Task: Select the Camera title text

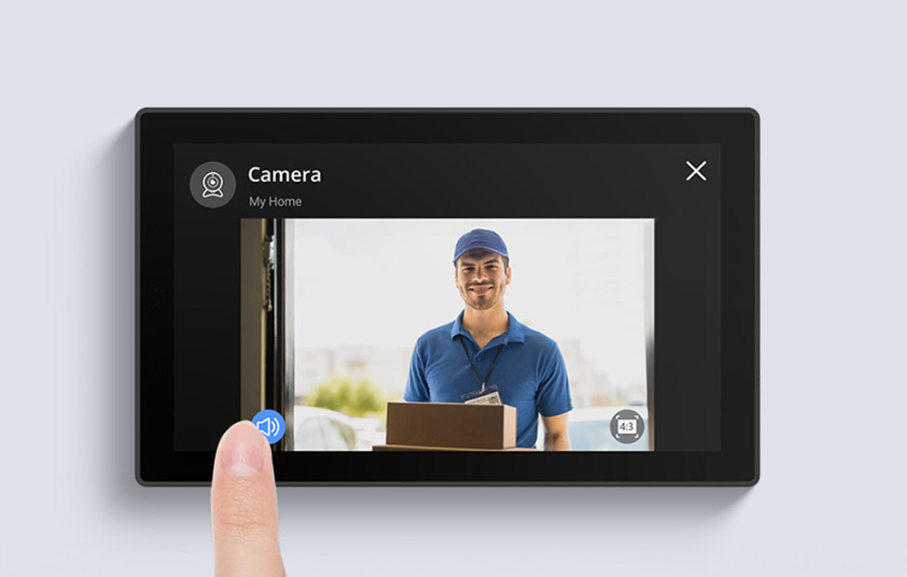Action: pyautogui.click(x=285, y=175)
